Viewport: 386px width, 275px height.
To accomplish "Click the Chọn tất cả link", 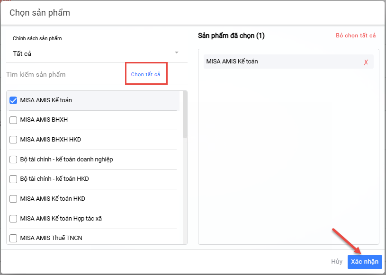I will (x=145, y=74).
